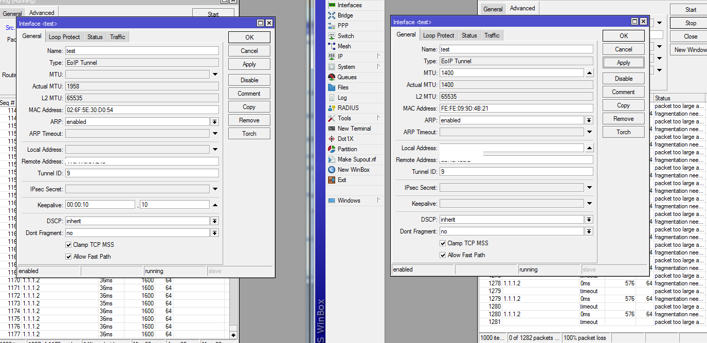
Task: Click the 100% packet loss status text
Action: pyautogui.click(x=586, y=338)
